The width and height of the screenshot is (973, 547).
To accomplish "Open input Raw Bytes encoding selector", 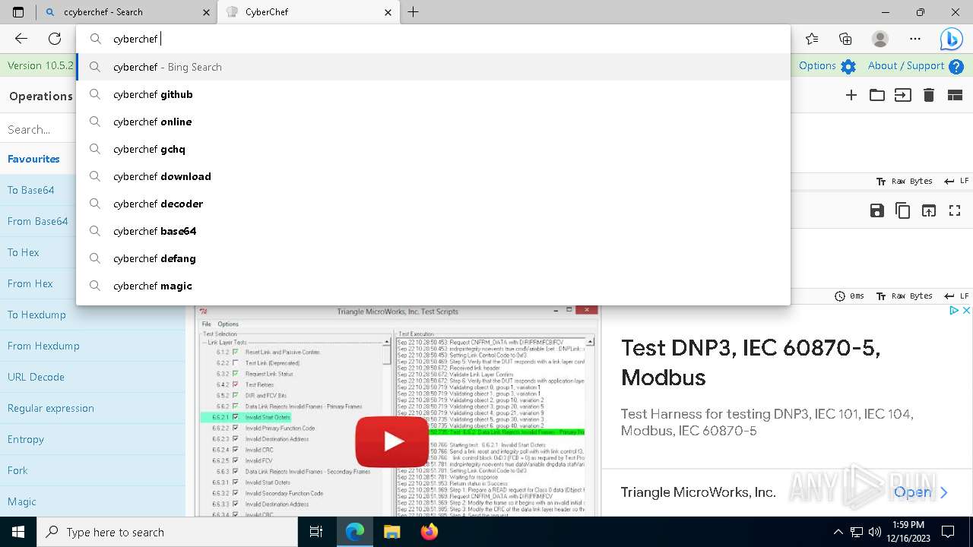I will click(x=905, y=182).
